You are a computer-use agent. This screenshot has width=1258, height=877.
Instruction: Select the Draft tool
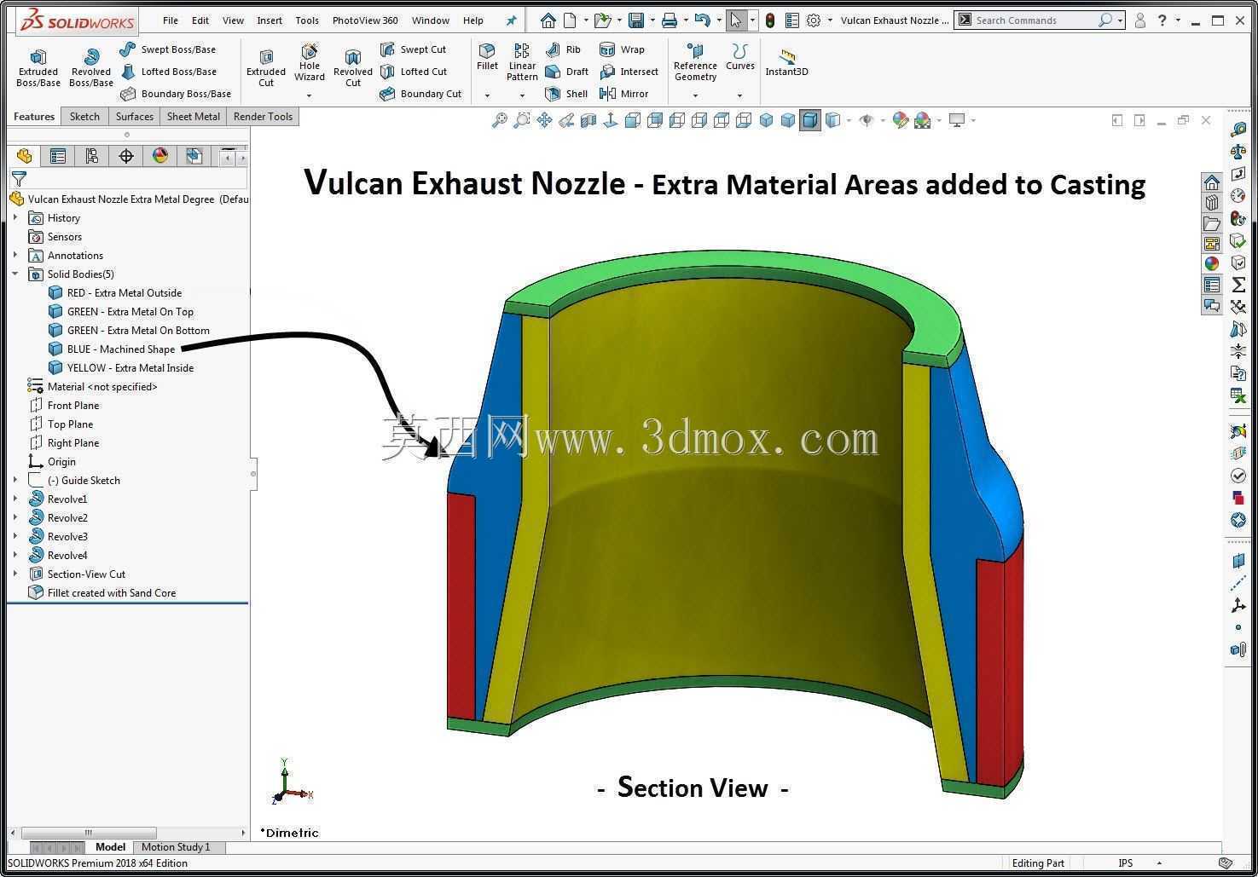click(x=567, y=72)
